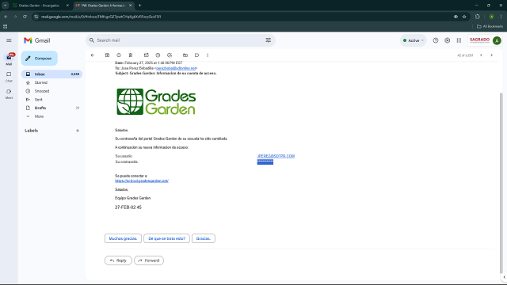Open All Bookmarks folder
Screen dimensions: 507x285
point(490,26)
